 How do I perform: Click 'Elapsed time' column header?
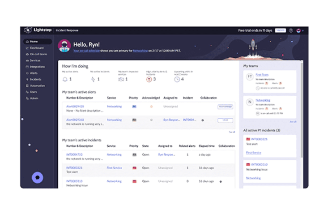click(x=207, y=146)
